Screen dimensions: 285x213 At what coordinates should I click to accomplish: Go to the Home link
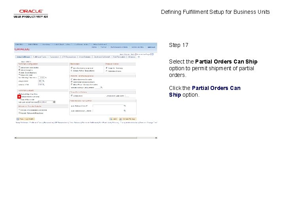[94, 47]
